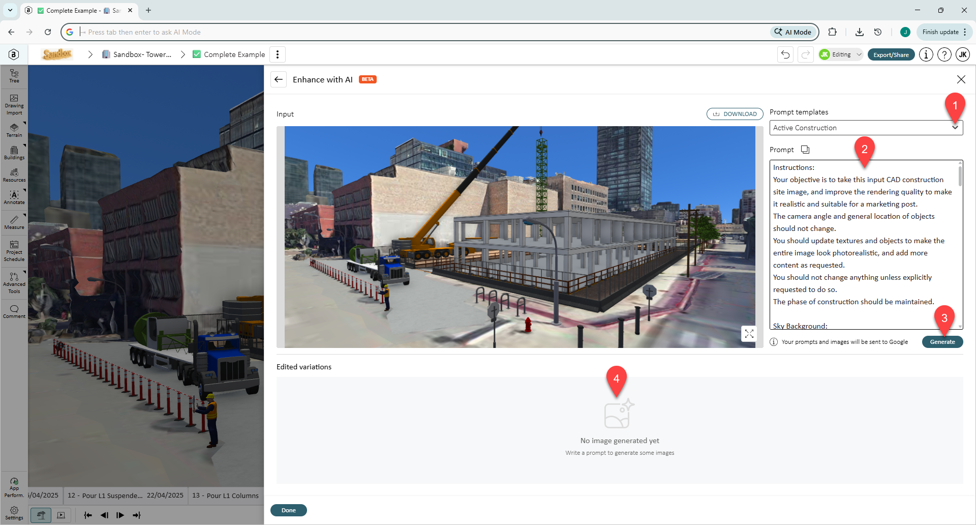Select Complete Example breadcrumb
The height and width of the screenshot is (525, 976).
pos(229,54)
